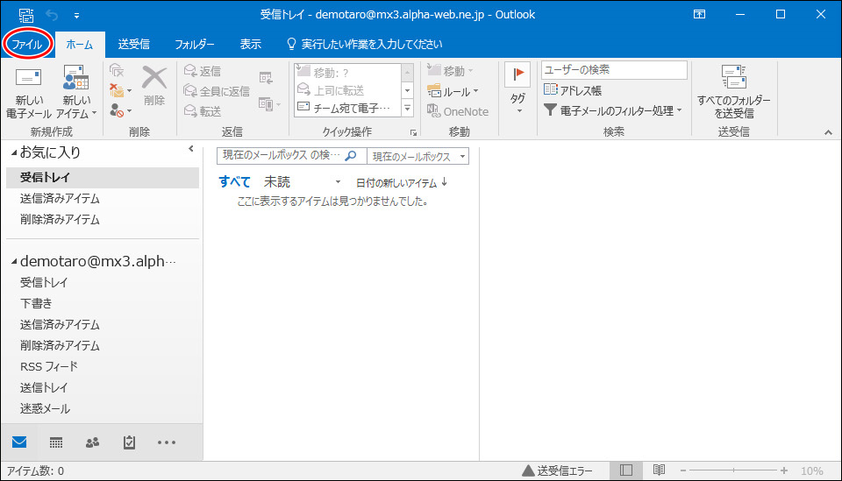Click the 削除 delete X button
The height and width of the screenshot is (481, 842).
coord(154,85)
